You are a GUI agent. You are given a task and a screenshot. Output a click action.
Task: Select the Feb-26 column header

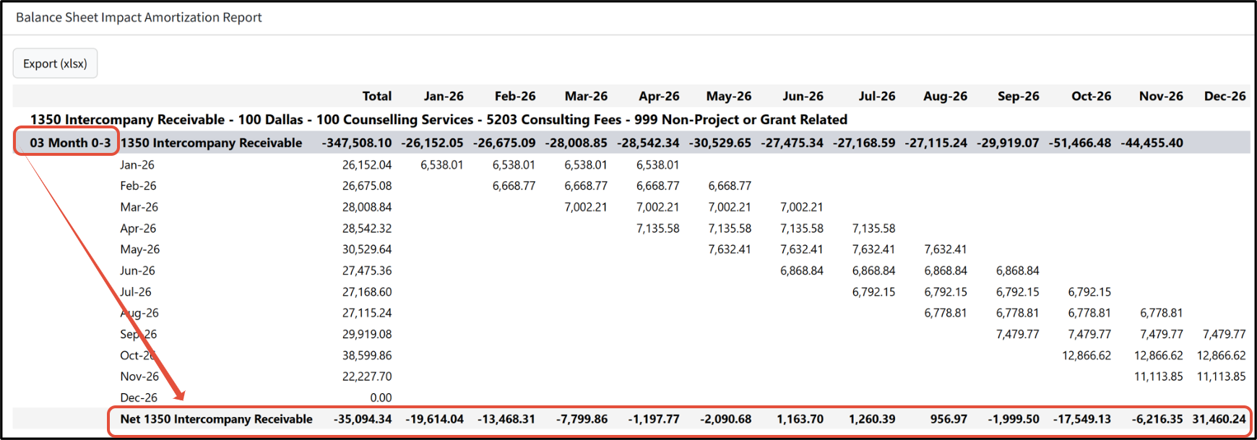(515, 96)
